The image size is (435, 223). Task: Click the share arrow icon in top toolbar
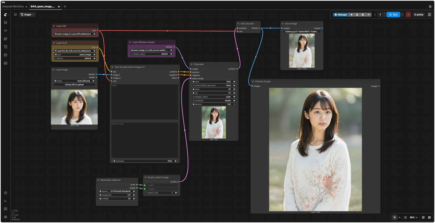(x=369, y=15)
